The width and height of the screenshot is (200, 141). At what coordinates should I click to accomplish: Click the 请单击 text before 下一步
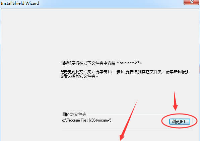tap(101, 72)
